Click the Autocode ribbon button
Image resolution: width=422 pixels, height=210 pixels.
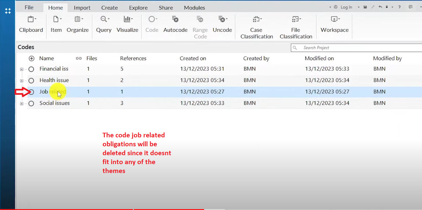click(175, 24)
